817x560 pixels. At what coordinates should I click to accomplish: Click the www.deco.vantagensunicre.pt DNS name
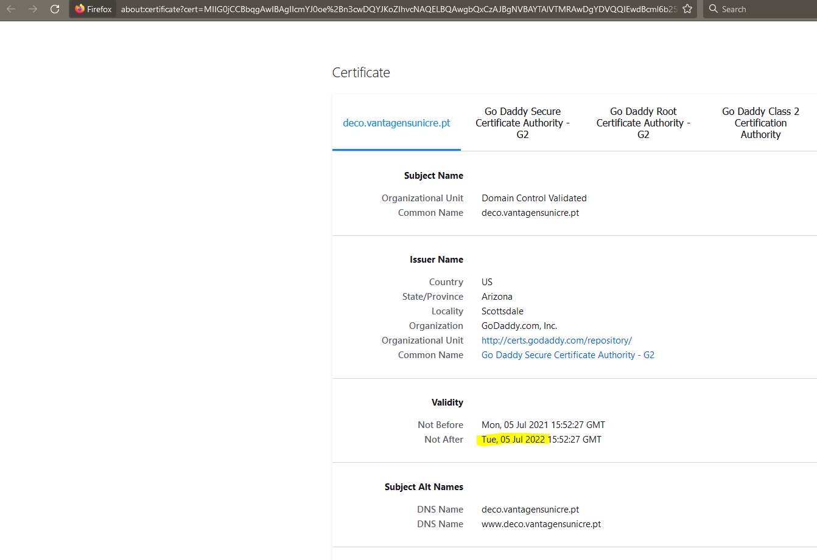[x=541, y=524]
